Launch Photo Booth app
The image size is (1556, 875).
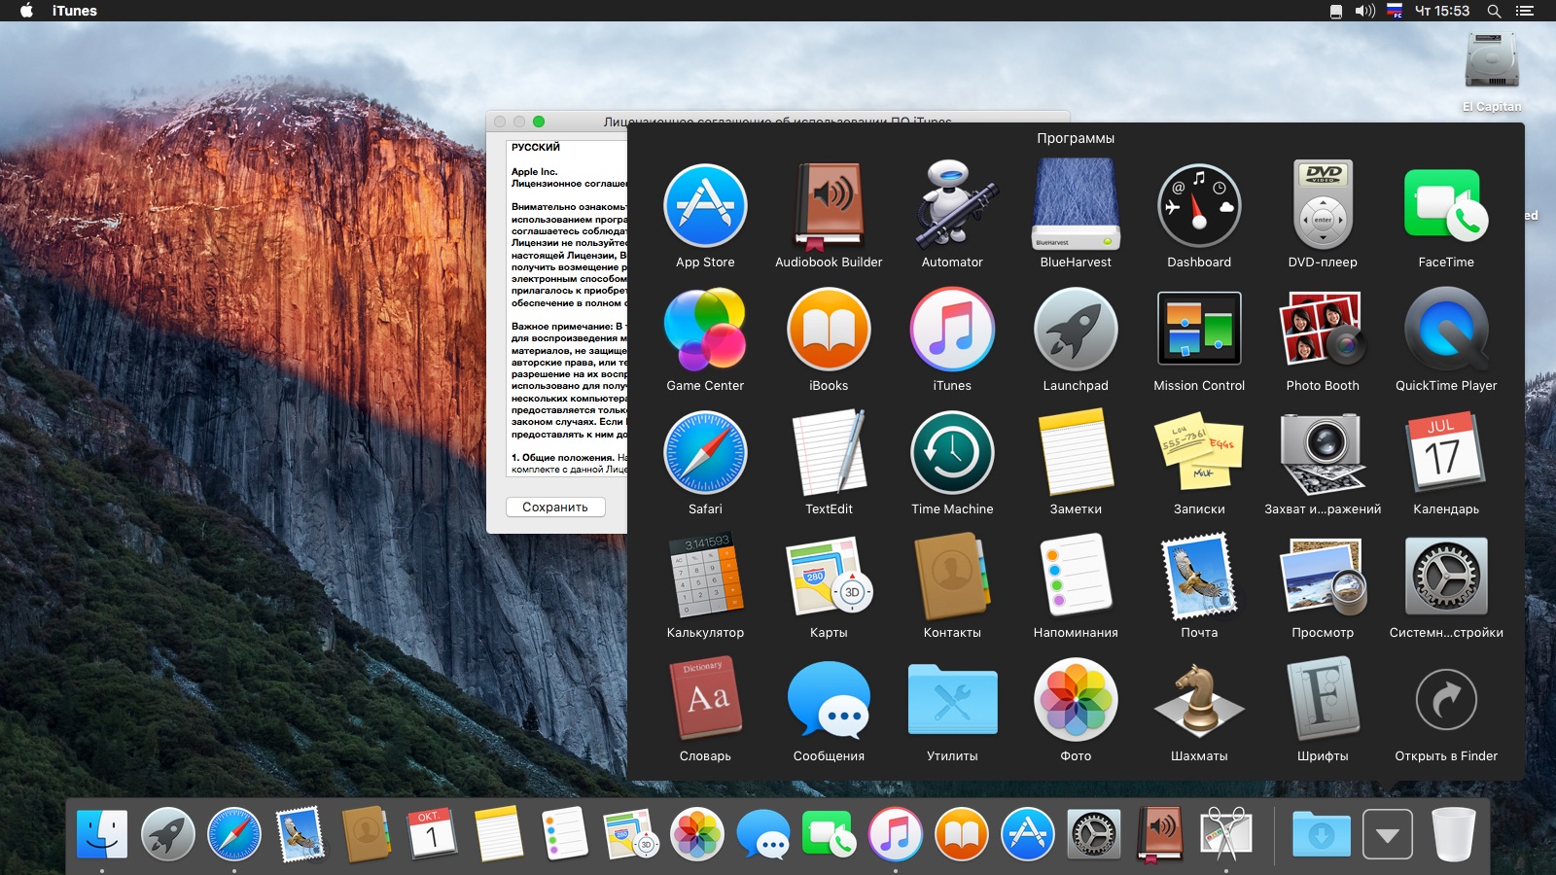(1323, 330)
